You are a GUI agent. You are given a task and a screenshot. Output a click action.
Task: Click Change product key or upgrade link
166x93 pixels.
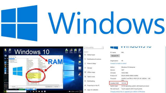128,92
